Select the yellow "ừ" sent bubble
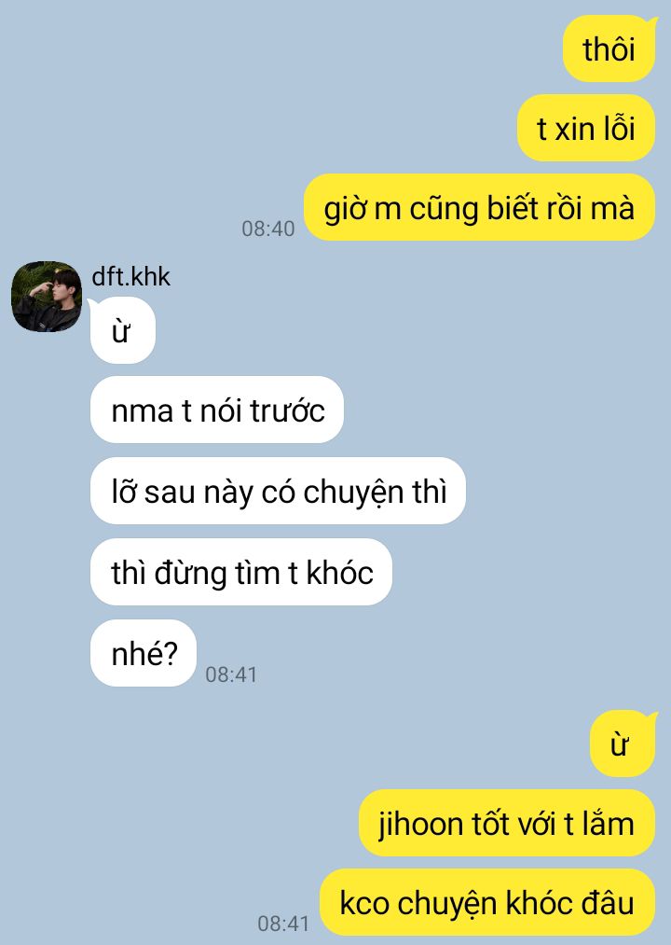This screenshot has height=945, width=671. point(623,743)
